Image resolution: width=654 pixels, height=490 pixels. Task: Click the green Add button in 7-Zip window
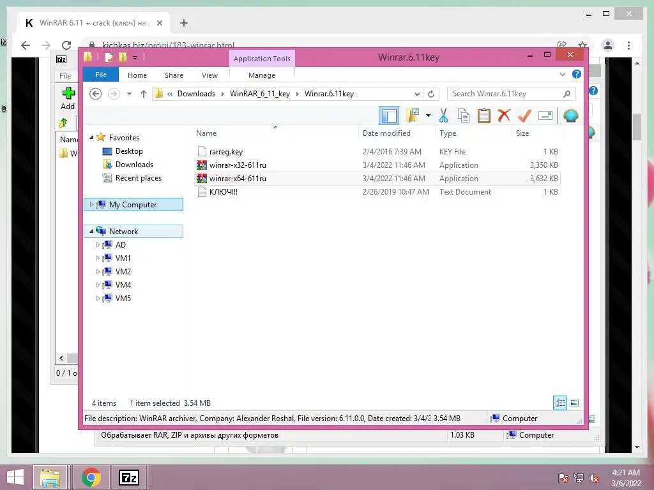coord(68,98)
